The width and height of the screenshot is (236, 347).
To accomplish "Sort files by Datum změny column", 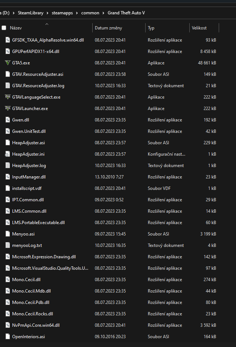I will (x=108, y=28).
